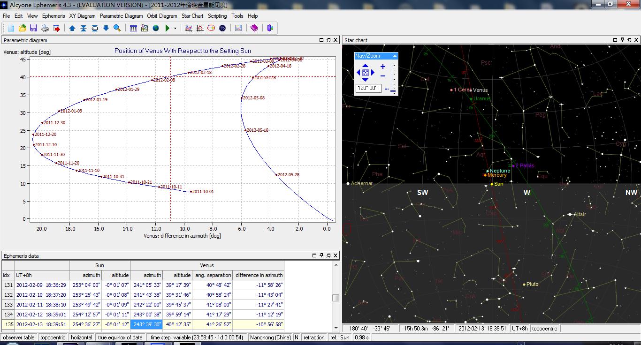Click the Nav/Zoom center view button
641x345 pixels.
click(366, 73)
